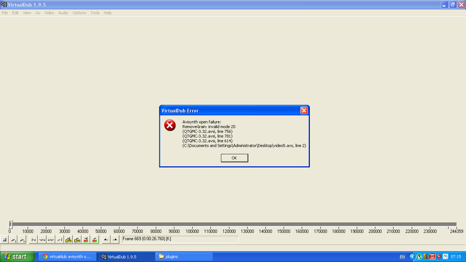Click the timeline position slider handle
Viewport: 466px width, 262px height.
pyautogui.click(x=11, y=225)
